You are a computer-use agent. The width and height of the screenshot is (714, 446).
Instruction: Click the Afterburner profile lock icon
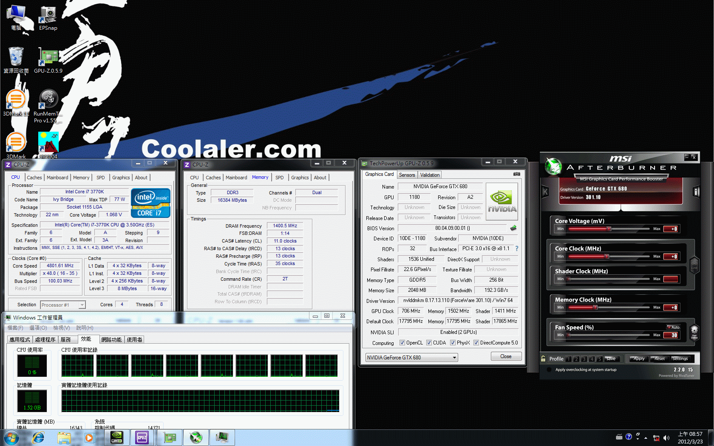(543, 358)
